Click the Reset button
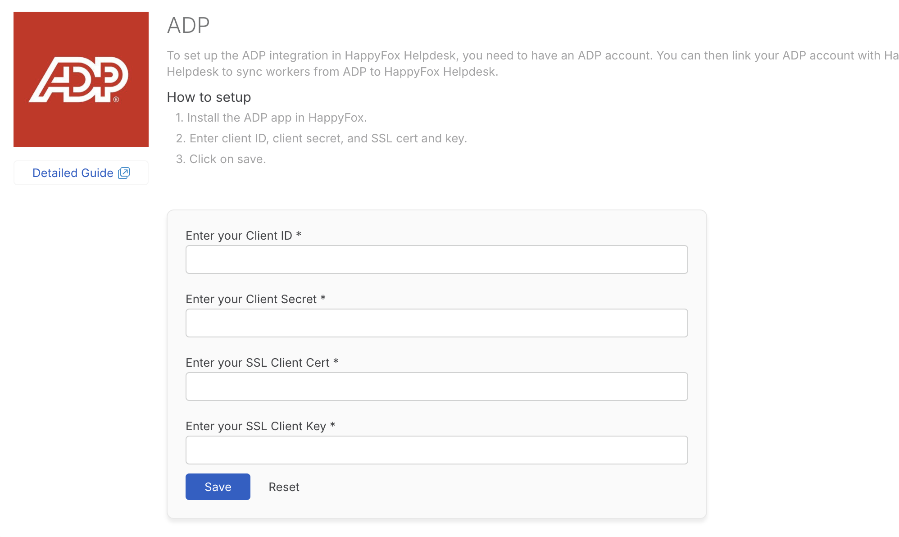The image size is (899, 537). [x=284, y=487]
